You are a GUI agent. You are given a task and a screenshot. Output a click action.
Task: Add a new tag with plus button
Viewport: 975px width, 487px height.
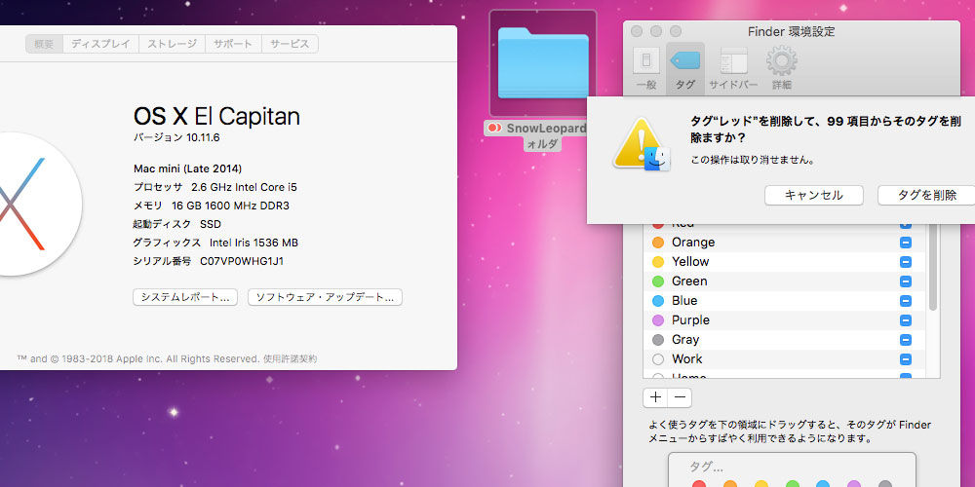[655, 397]
